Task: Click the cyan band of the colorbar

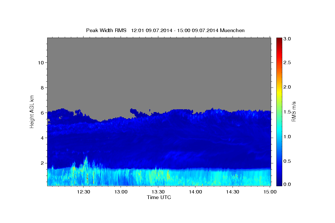Action: pos(279,131)
